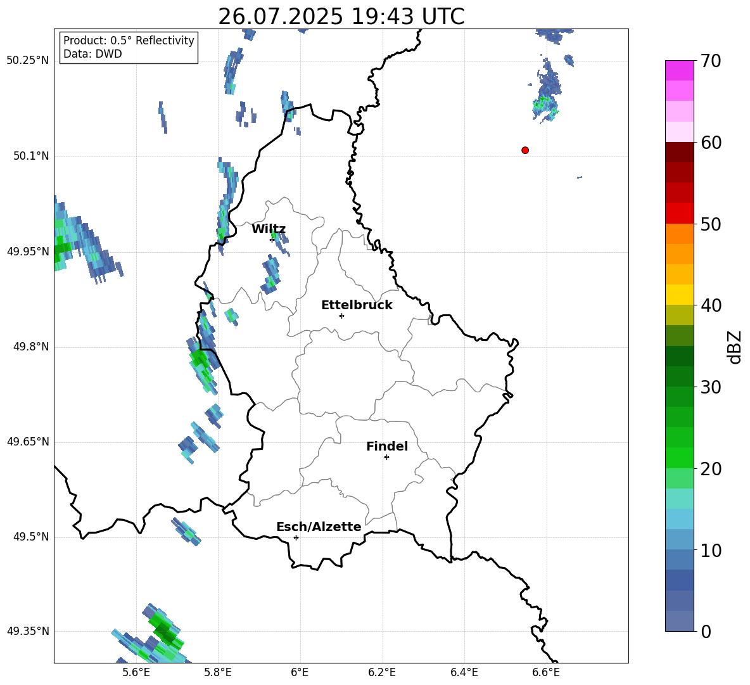Click the Findel cross marker
This screenshot has height=685, width=750.
tap(386, 458)
